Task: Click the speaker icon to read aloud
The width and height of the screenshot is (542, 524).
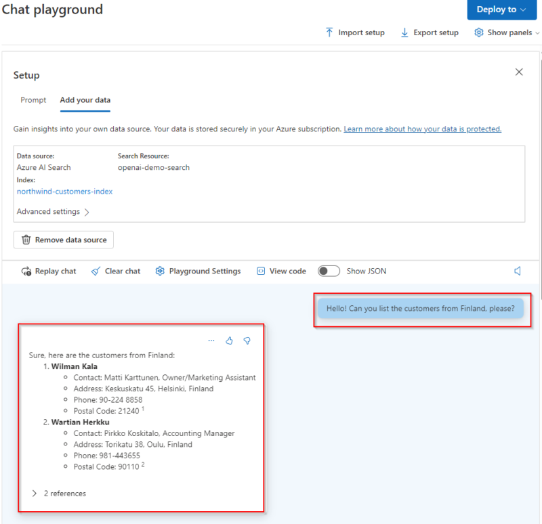Action: pyautogui.click(x=518, y=270)
